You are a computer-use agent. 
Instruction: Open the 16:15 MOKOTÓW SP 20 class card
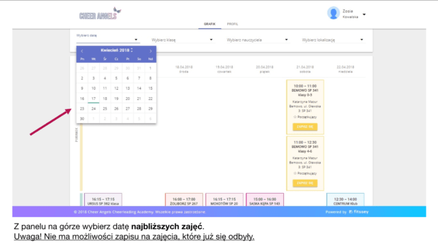pos(224,200)
